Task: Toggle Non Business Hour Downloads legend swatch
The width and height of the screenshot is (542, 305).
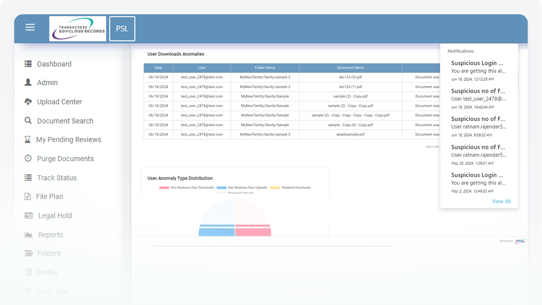Action: (x=164, y=188)
